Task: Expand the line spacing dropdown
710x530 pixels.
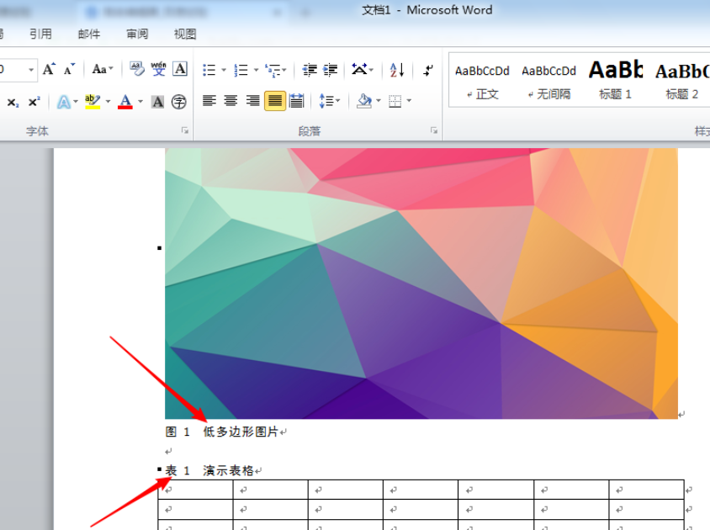Action: click(338, 101)
